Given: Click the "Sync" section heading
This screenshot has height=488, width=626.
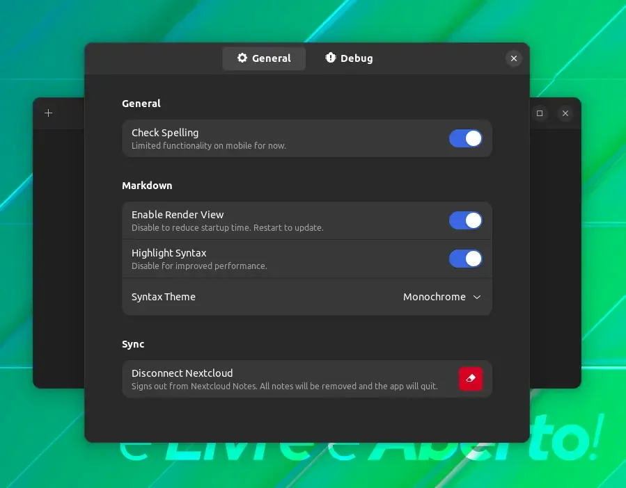Looking at the screenshot, I should [x=133, y=345].
